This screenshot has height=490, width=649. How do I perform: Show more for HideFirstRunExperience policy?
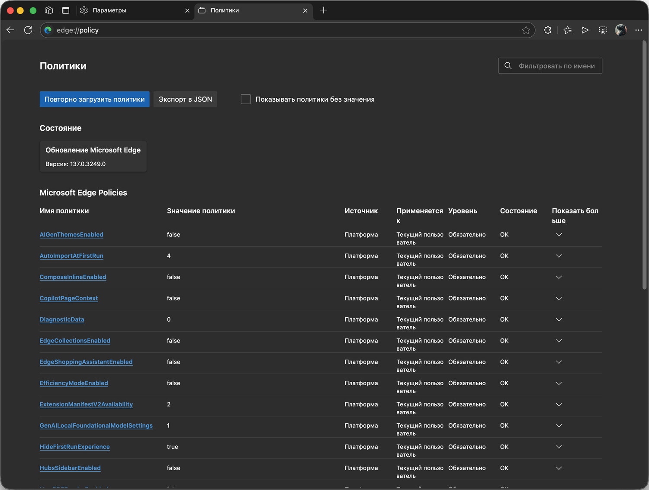click(x=559, y=447)
